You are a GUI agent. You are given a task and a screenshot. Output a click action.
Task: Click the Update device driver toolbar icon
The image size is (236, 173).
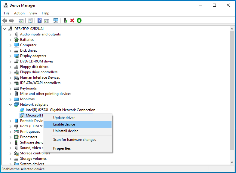65,20
